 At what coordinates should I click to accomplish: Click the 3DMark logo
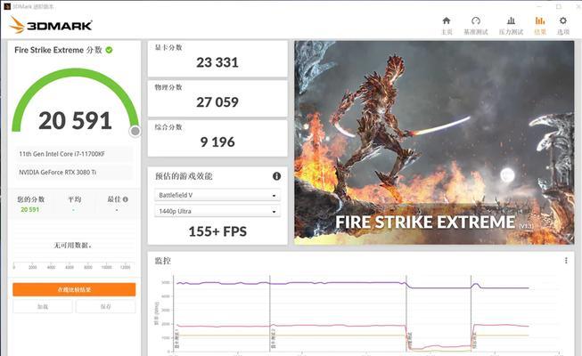(x=51, y=25)
